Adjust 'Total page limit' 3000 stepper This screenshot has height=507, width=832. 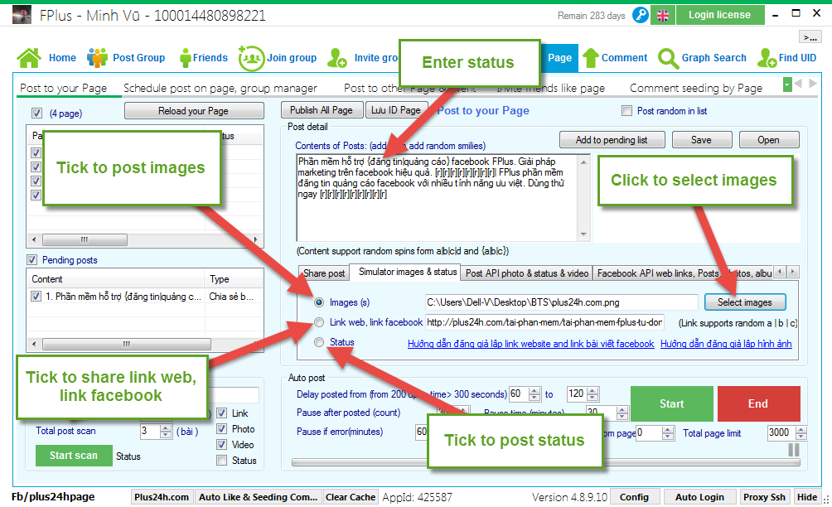802,432
